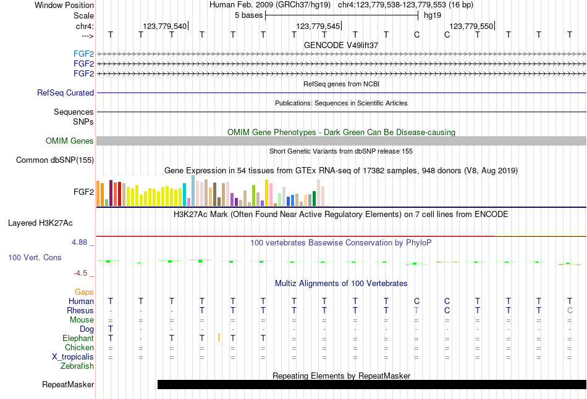Click the hg19 label beside scale bar
Image resolution: width=587 pixels, height=399 pixels.
click(433, 15)
